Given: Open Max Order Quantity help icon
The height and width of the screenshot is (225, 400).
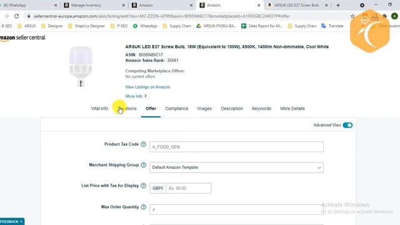Looking at the screenshot, I should pos(143,207).
